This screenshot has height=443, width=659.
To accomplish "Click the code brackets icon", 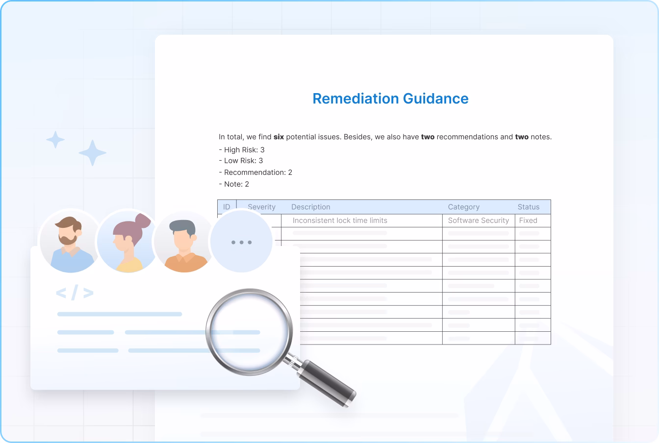I will [75, 293].
